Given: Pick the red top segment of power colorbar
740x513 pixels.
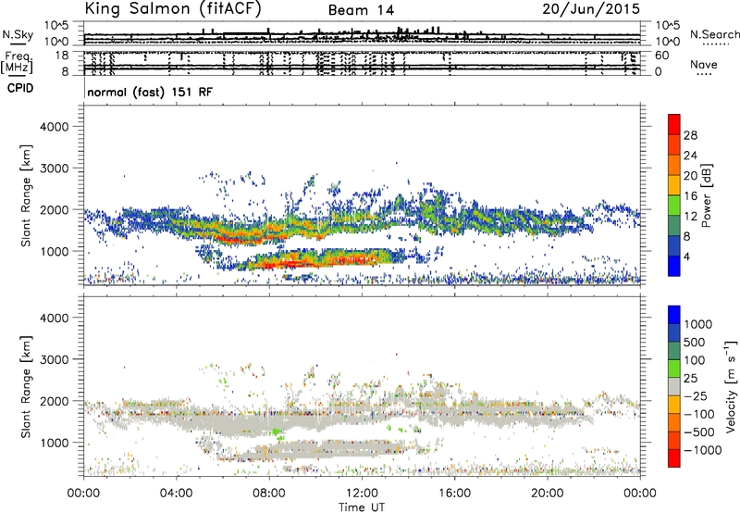Looking at the screenshot, I should [674, 124].
